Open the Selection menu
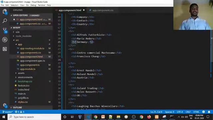The width and height of the screenshot is (213, 120). [14, 5]
